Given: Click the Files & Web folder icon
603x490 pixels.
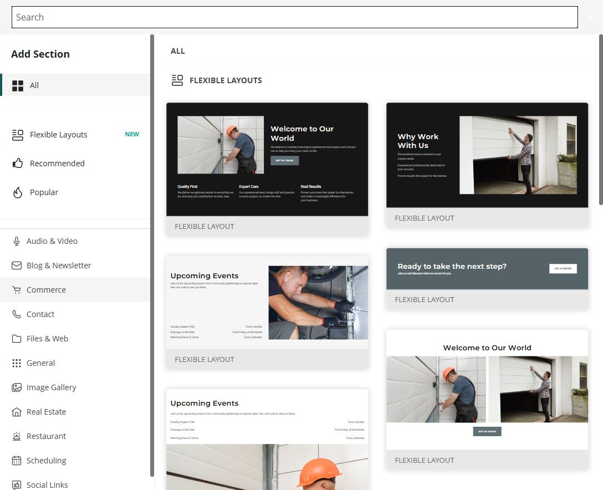Looking at the screenshot, I should (17, 339).
